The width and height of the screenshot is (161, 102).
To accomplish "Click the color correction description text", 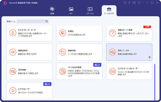I will (x=76, y=35).
